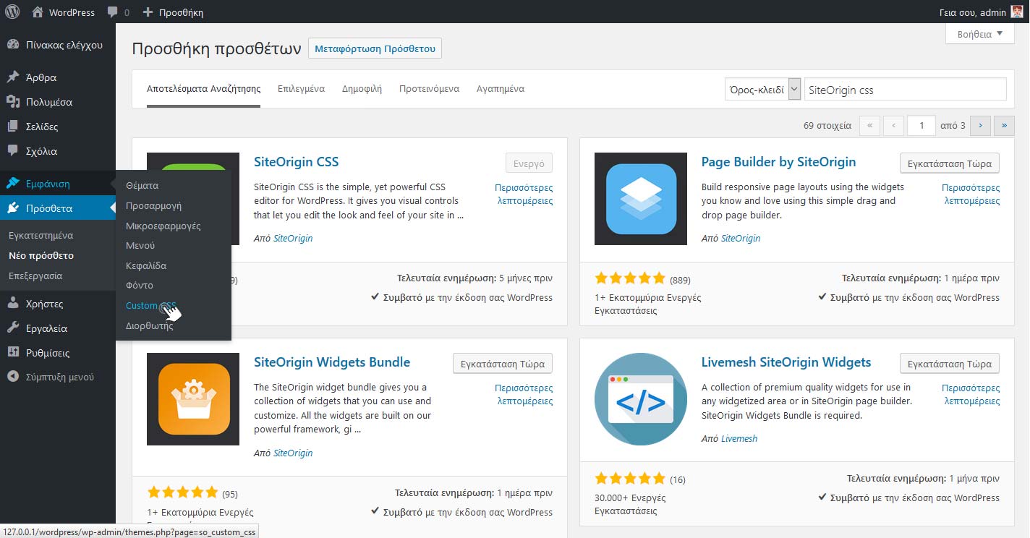Open the Livemesh author link
Viewport: 1030px width, 538px height.
click(x=739, y=438)
